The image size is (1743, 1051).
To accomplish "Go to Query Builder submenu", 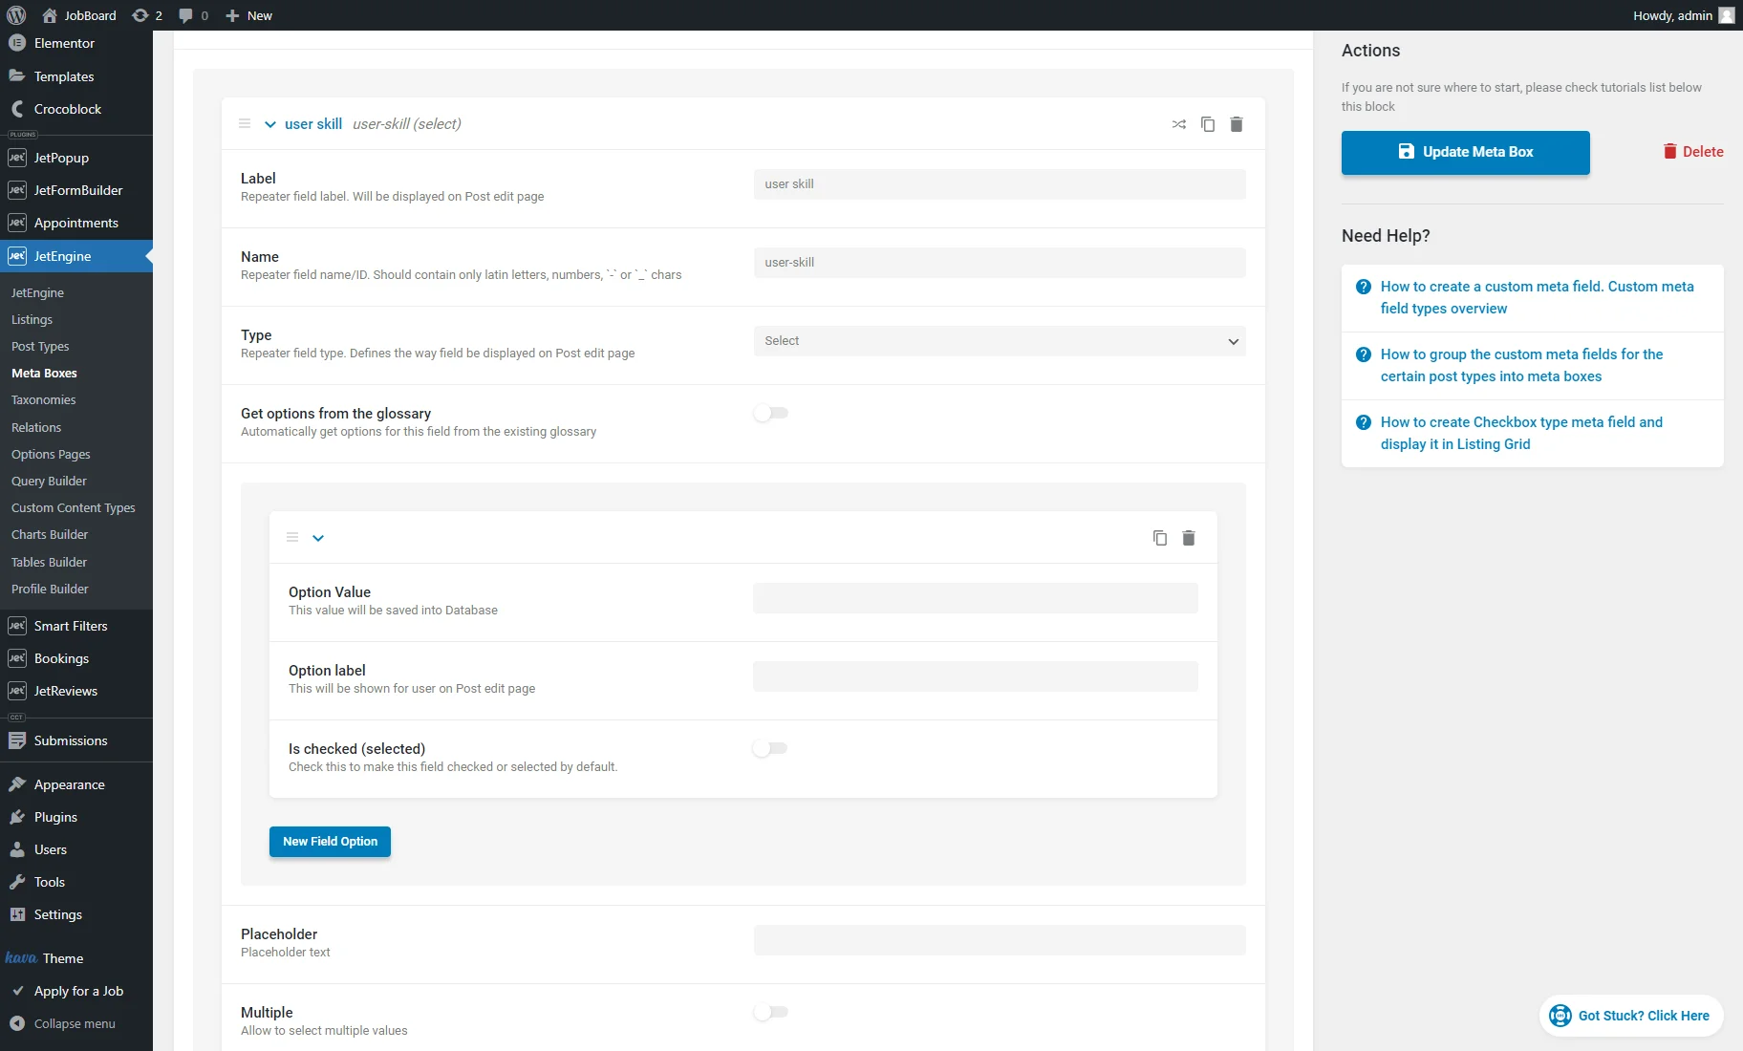I will pos(49,481).
